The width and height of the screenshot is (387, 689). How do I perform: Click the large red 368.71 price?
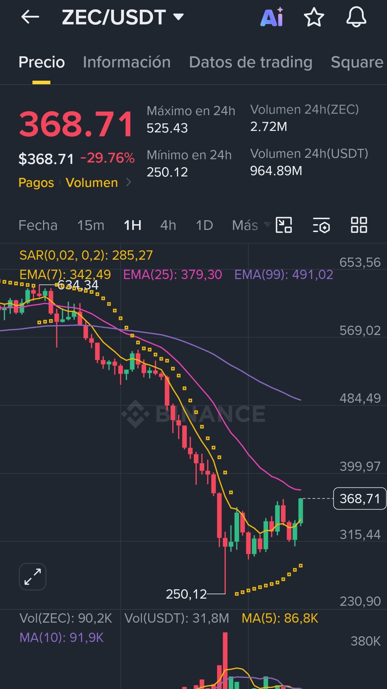coord(76,124)
